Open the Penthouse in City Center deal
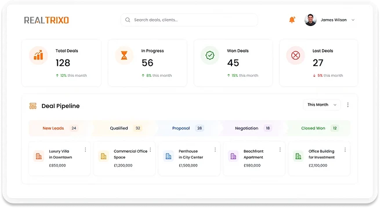Screen dimensions: 380x208 point(189,158)
